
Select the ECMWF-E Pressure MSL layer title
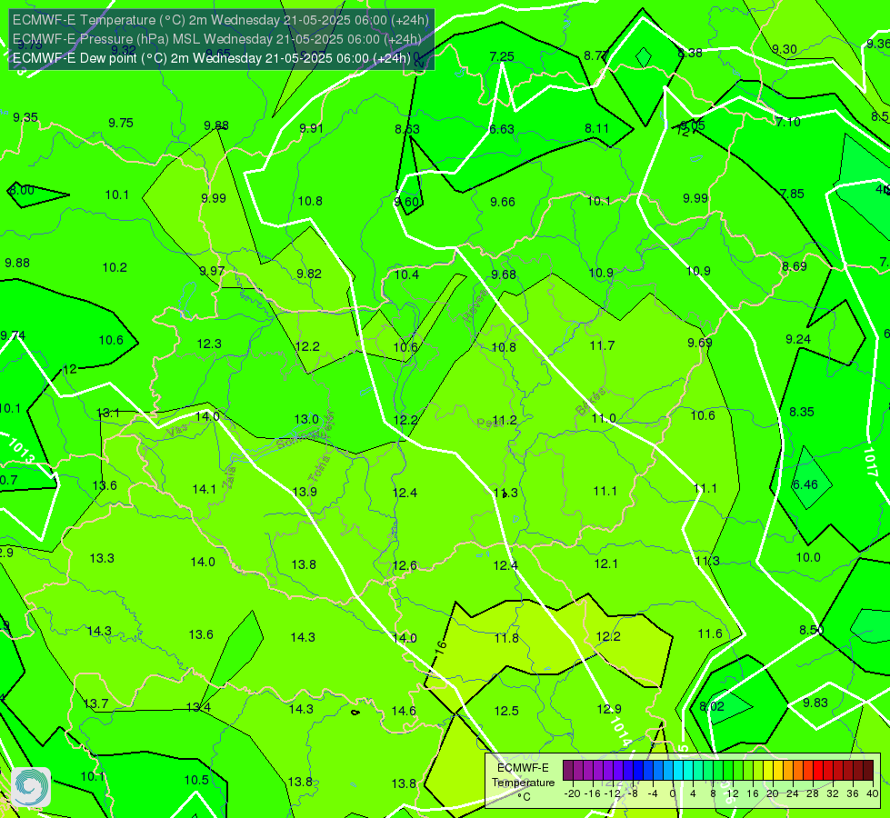pos(217,39)
